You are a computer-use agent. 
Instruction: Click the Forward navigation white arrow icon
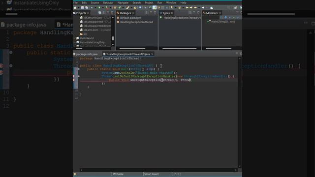coord(203,8)
